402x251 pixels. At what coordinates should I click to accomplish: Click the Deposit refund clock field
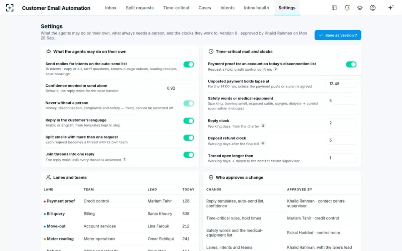click(341, 140)
